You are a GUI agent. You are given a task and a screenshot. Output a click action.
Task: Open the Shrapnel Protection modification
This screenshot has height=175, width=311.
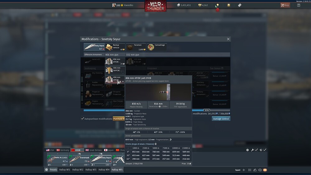tap(115, 94)
